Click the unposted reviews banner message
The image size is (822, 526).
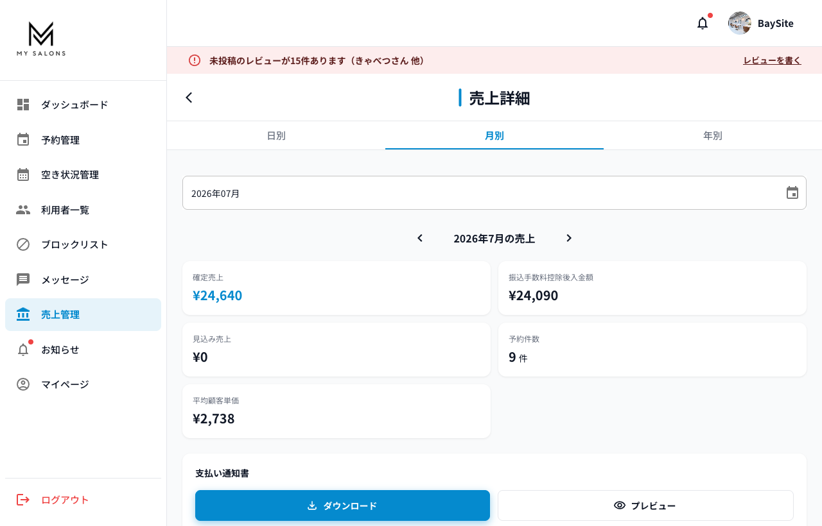click(317, 60)
